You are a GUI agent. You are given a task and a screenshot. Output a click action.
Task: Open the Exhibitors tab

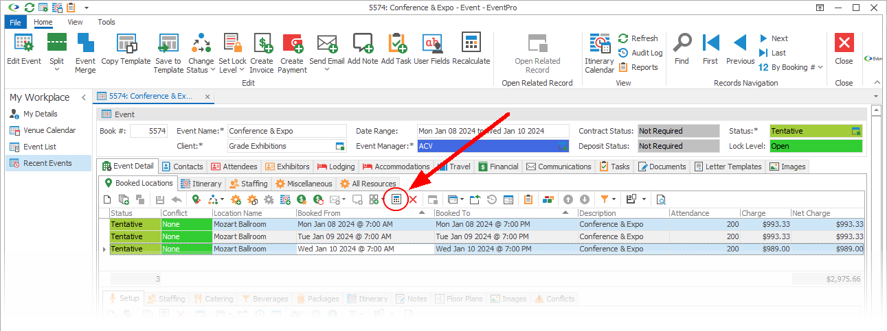(288, 167)
